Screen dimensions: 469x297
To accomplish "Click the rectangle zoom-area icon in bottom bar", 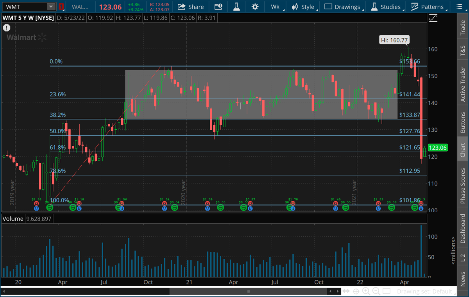I will [386, 291].
